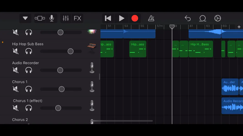Select the Hip Hop Sub Bass synth icon
Viewport: 243px width, 136px height.
[x=92, y=48]
